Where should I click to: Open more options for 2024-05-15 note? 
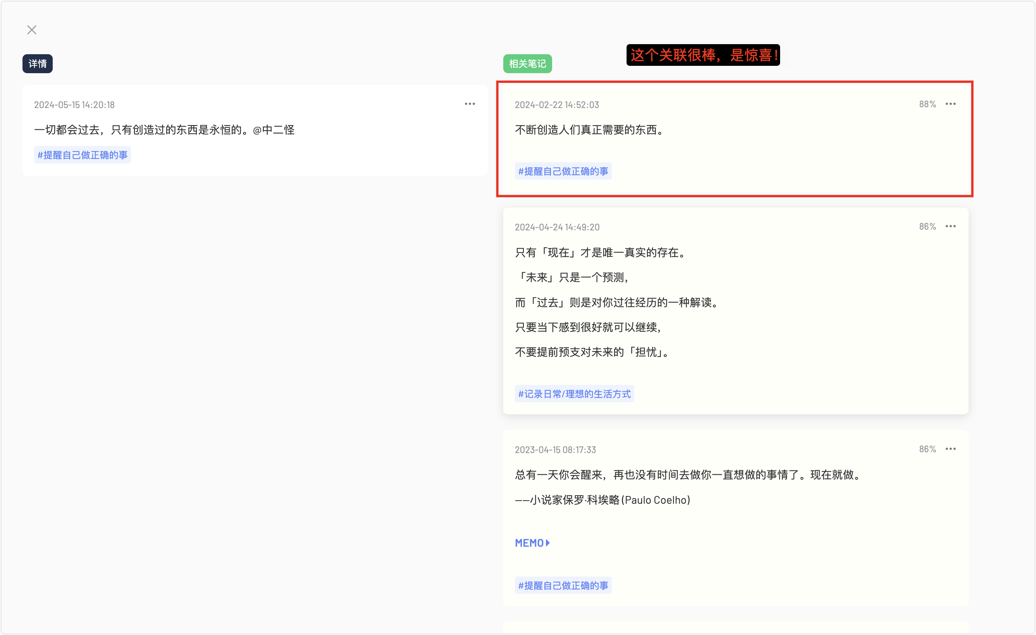pyautogui.click(x=470, y=104)
